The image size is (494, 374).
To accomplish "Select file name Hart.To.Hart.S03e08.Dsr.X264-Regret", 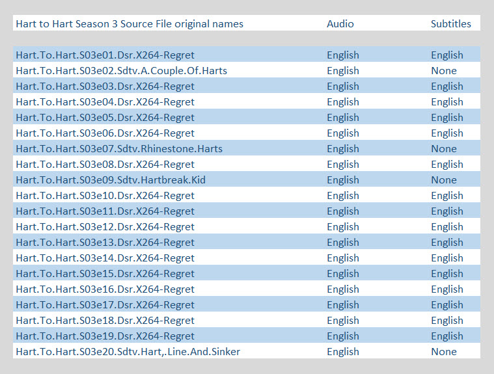I will tap(105, 165).
